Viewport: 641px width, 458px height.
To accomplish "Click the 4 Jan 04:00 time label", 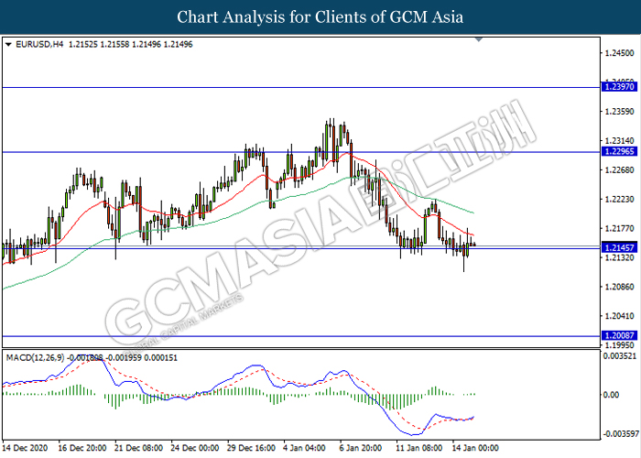I will [x=305, y=448].
